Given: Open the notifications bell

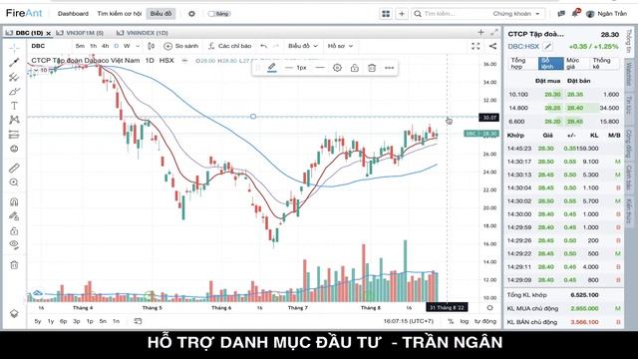Looking at the screenshot, I should [x=575, y=13].
